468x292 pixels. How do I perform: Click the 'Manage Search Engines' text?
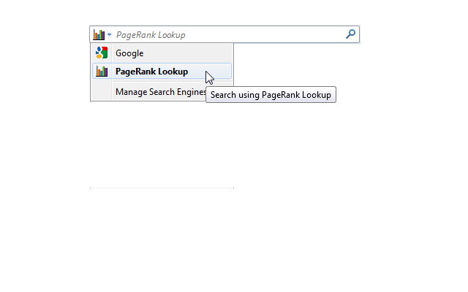click(x=161, y=92)
